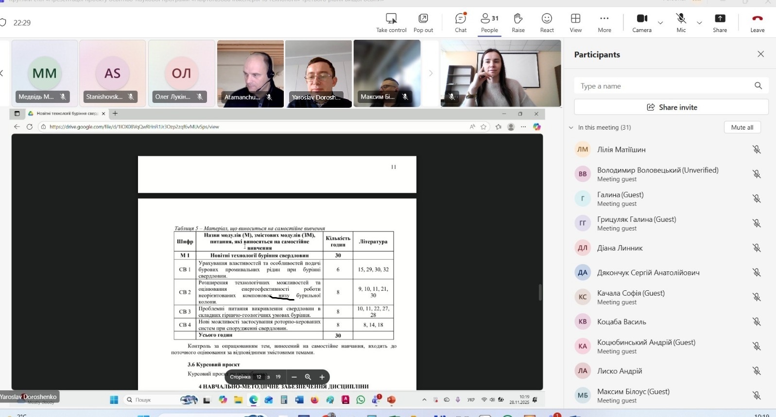This screenshot has width=776, height=417.
Task: Click the Share invite button
Action: (x=671, y=107)
